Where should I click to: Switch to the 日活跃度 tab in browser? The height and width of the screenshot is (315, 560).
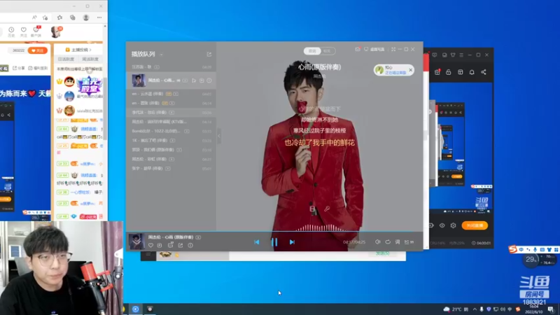tap(66, 59)
